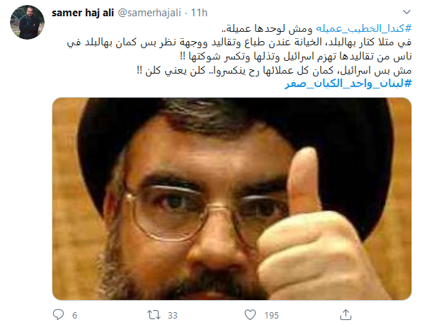This screenshot has width=422, height=327.
Task: Open hashtag #كندا_الخطيب_عميله
Action: coord(364,28)
